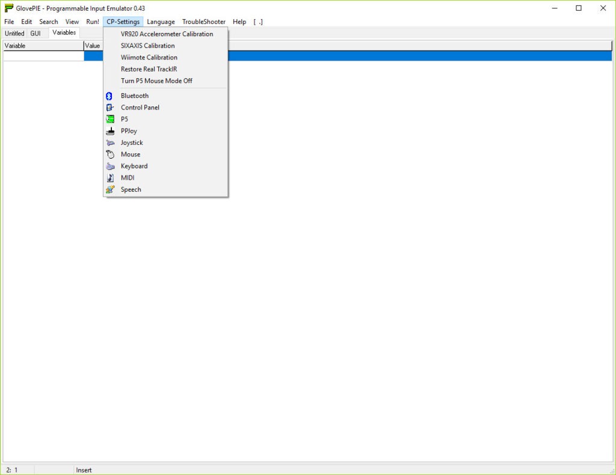Open the Help menu
This screenshot has height=475, width=616.
[239, 22]
